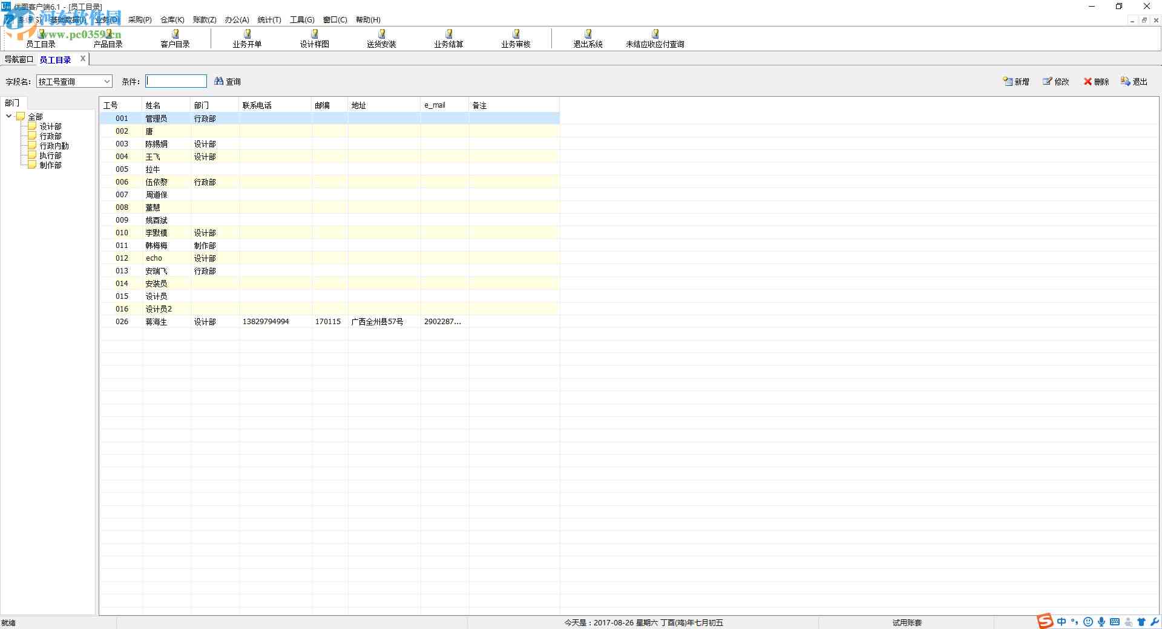Screen dimensions: 1162x629
Task: Run search with binoculars 查询 button
Action: pos(228,81)
